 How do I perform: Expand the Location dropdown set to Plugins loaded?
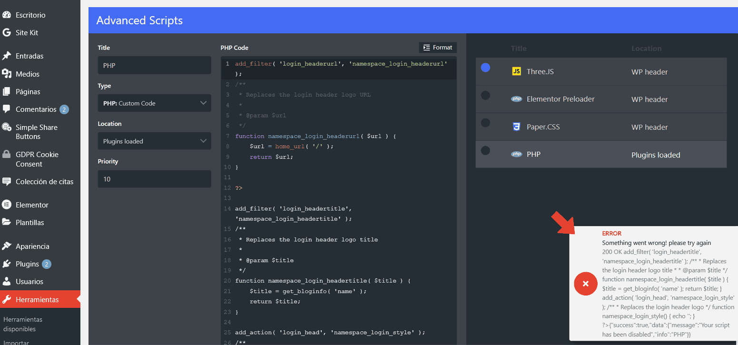point(154,141)
